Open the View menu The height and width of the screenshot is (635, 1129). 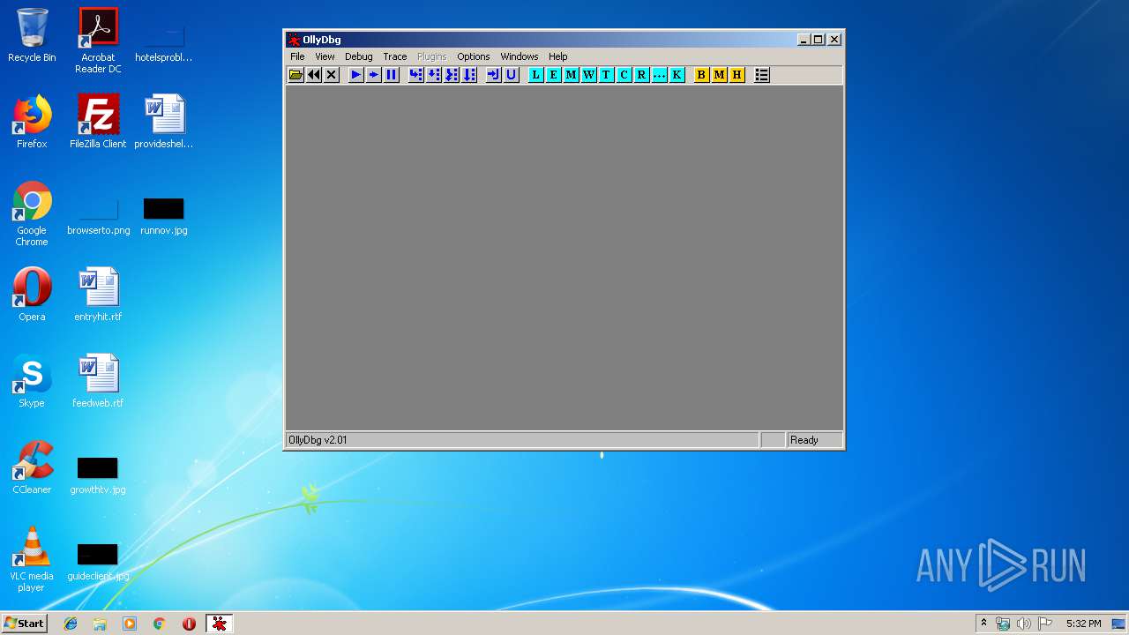[x=325, y=56]
